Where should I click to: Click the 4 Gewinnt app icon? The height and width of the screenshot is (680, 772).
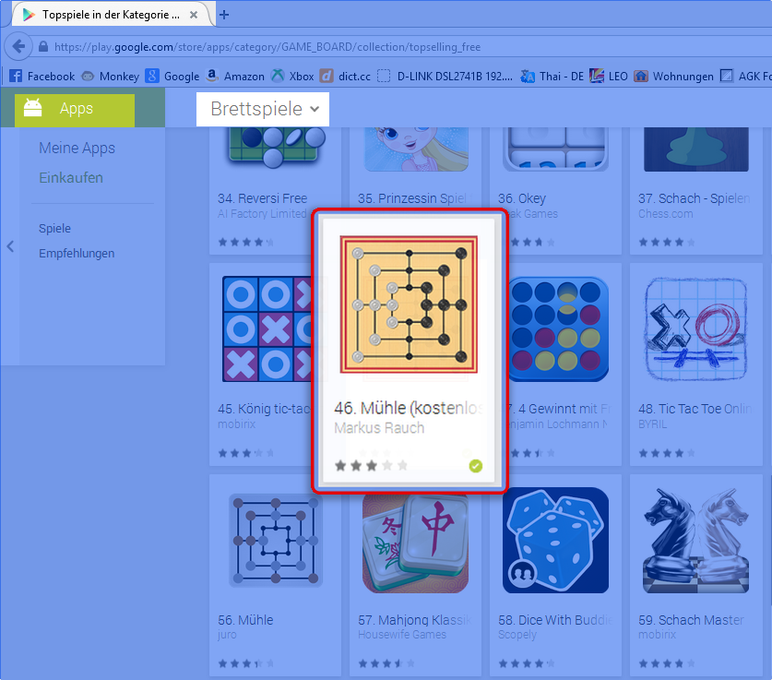pyautogui.click(x=558, y=328)
